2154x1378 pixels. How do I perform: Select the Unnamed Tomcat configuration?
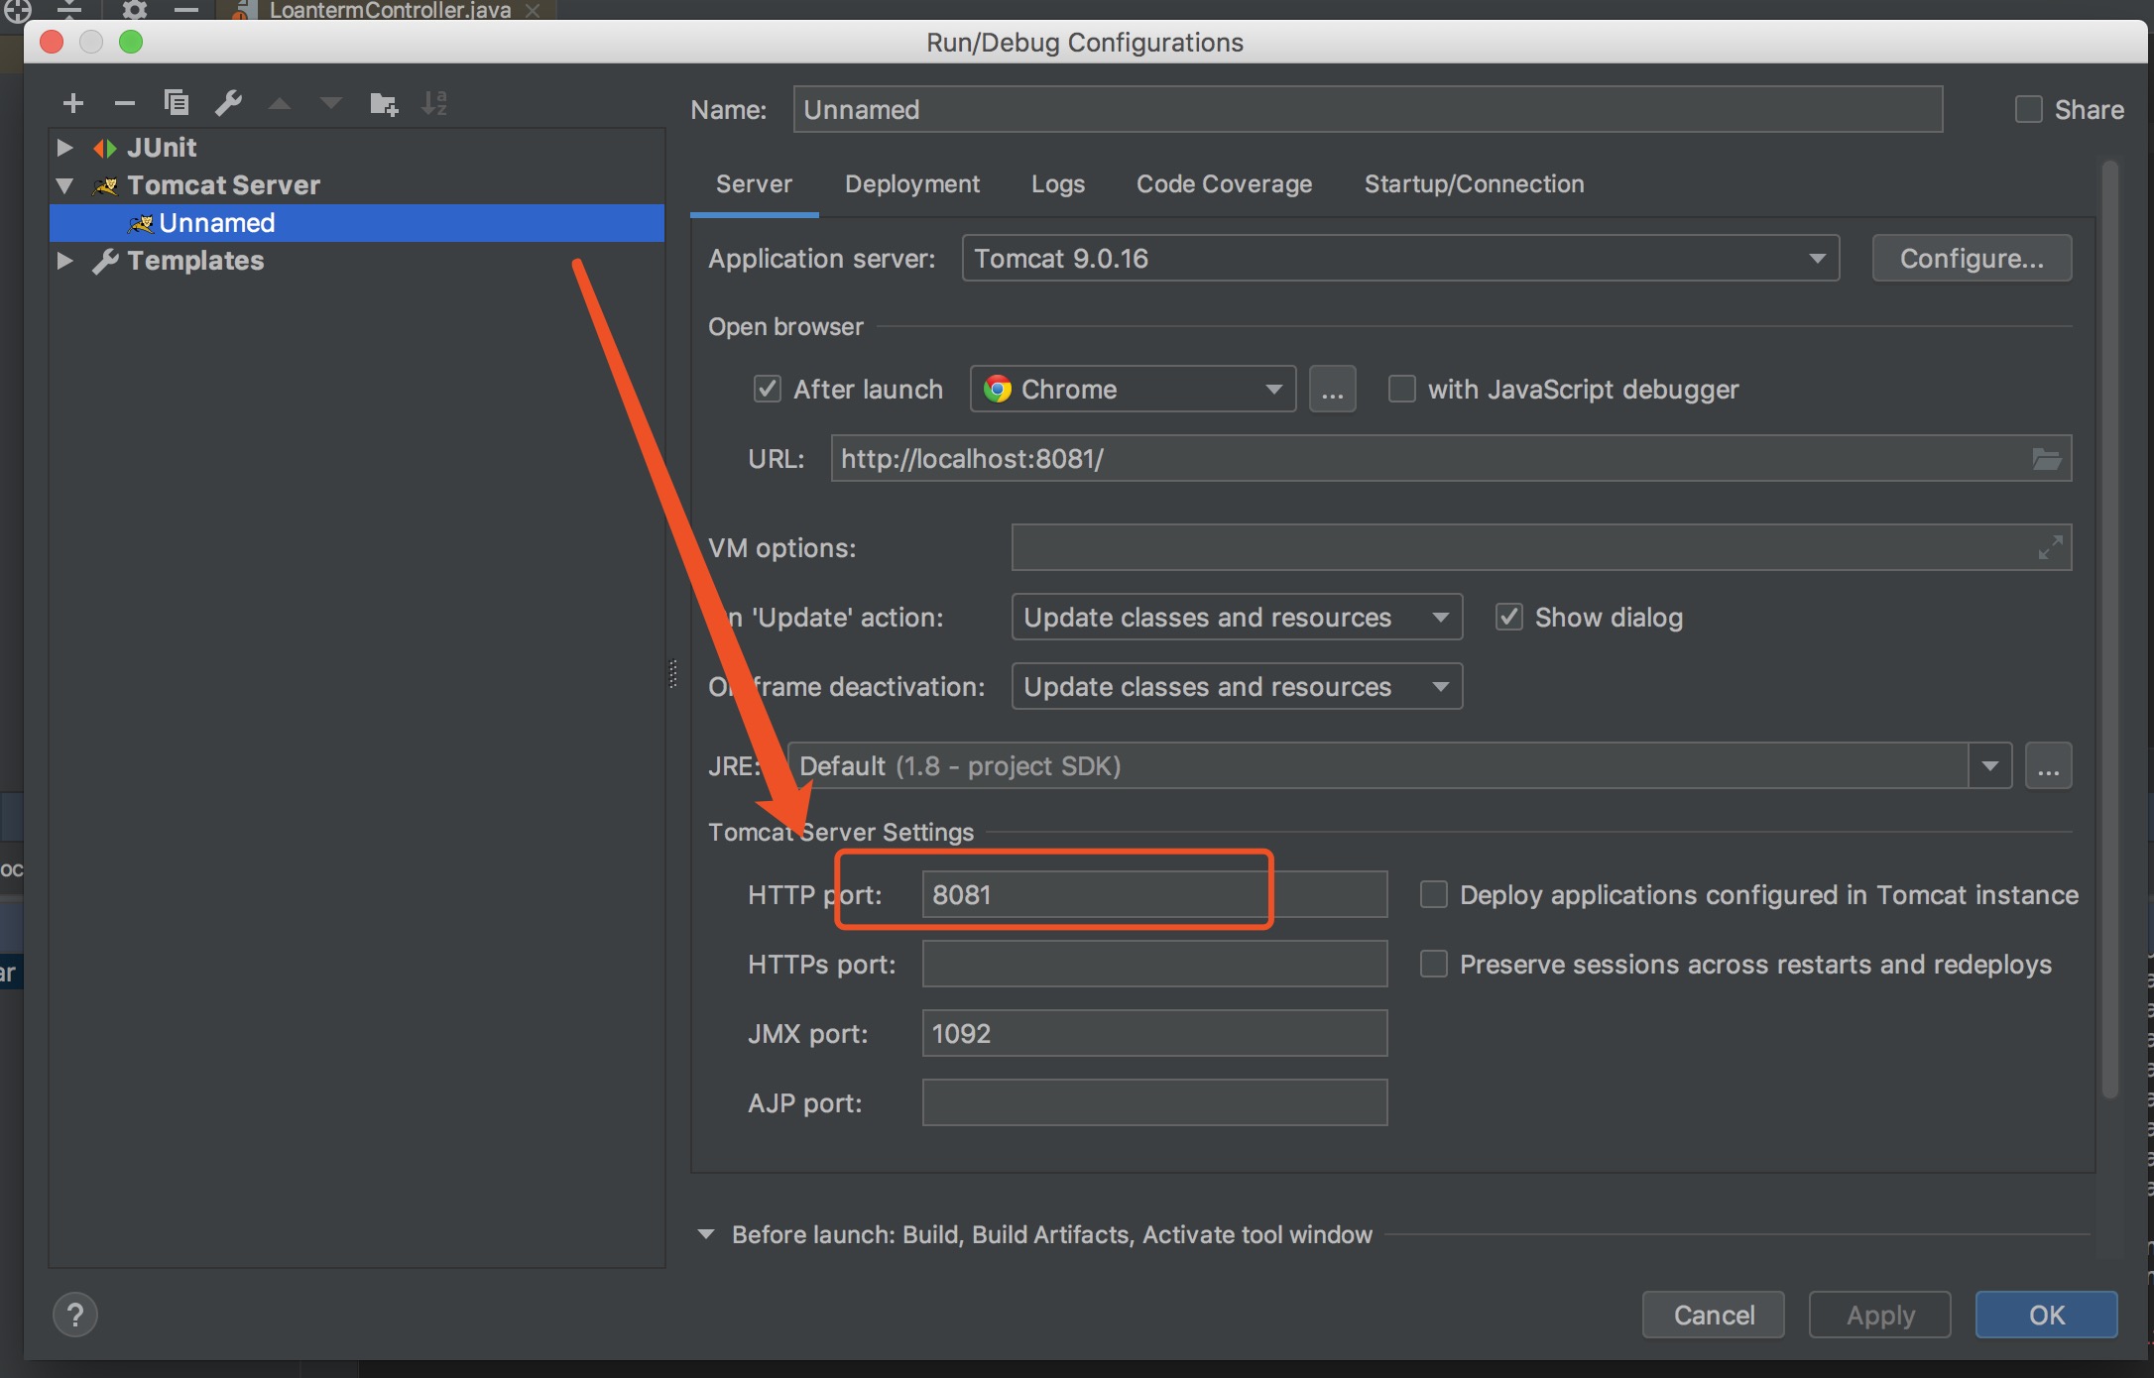point(357,223)
